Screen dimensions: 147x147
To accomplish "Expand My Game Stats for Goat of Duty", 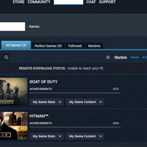I will [x=46, y=102].
